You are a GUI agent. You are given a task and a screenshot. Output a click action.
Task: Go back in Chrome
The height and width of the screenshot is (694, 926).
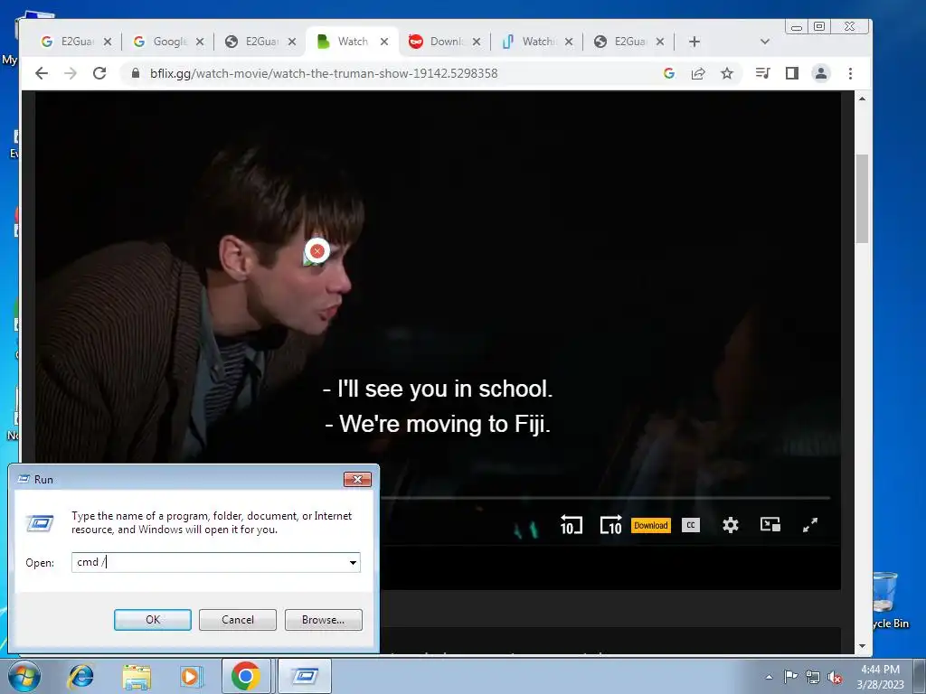pos(42,73)
